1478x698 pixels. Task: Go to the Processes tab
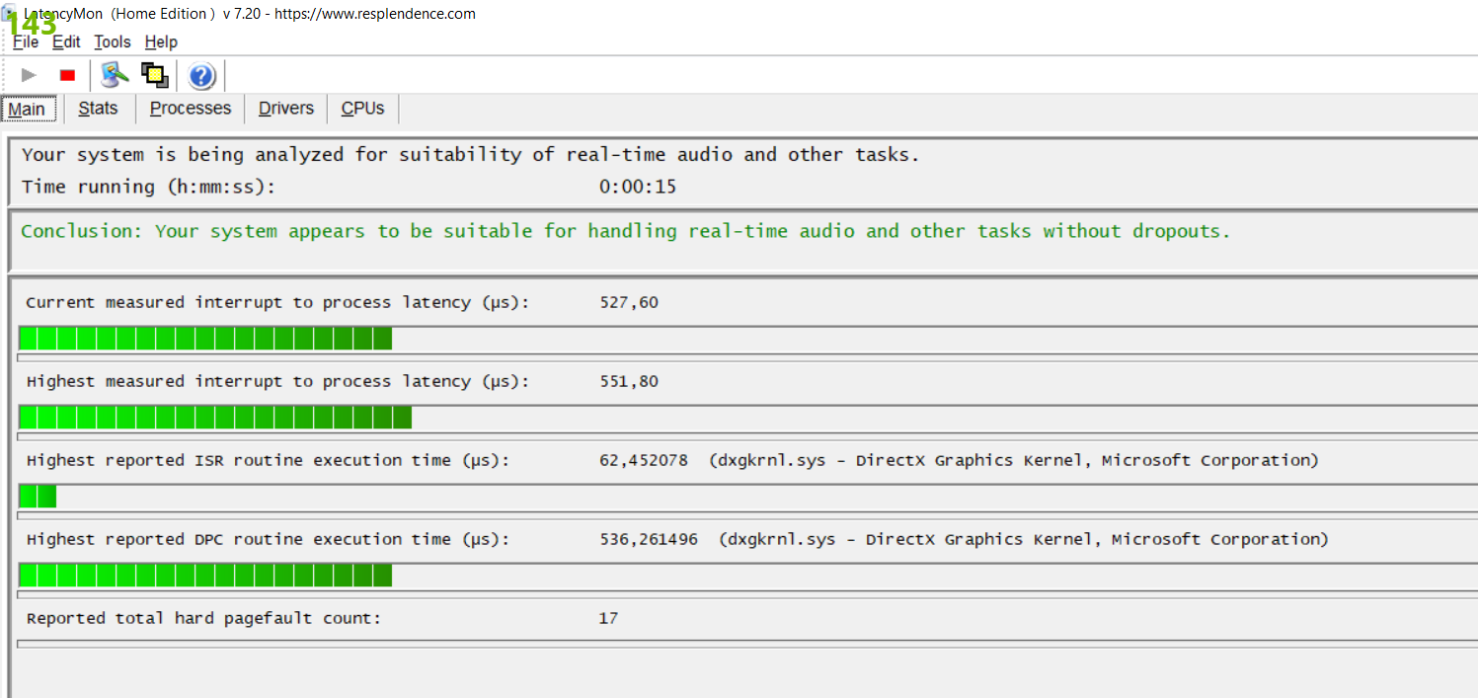[191, 109]
